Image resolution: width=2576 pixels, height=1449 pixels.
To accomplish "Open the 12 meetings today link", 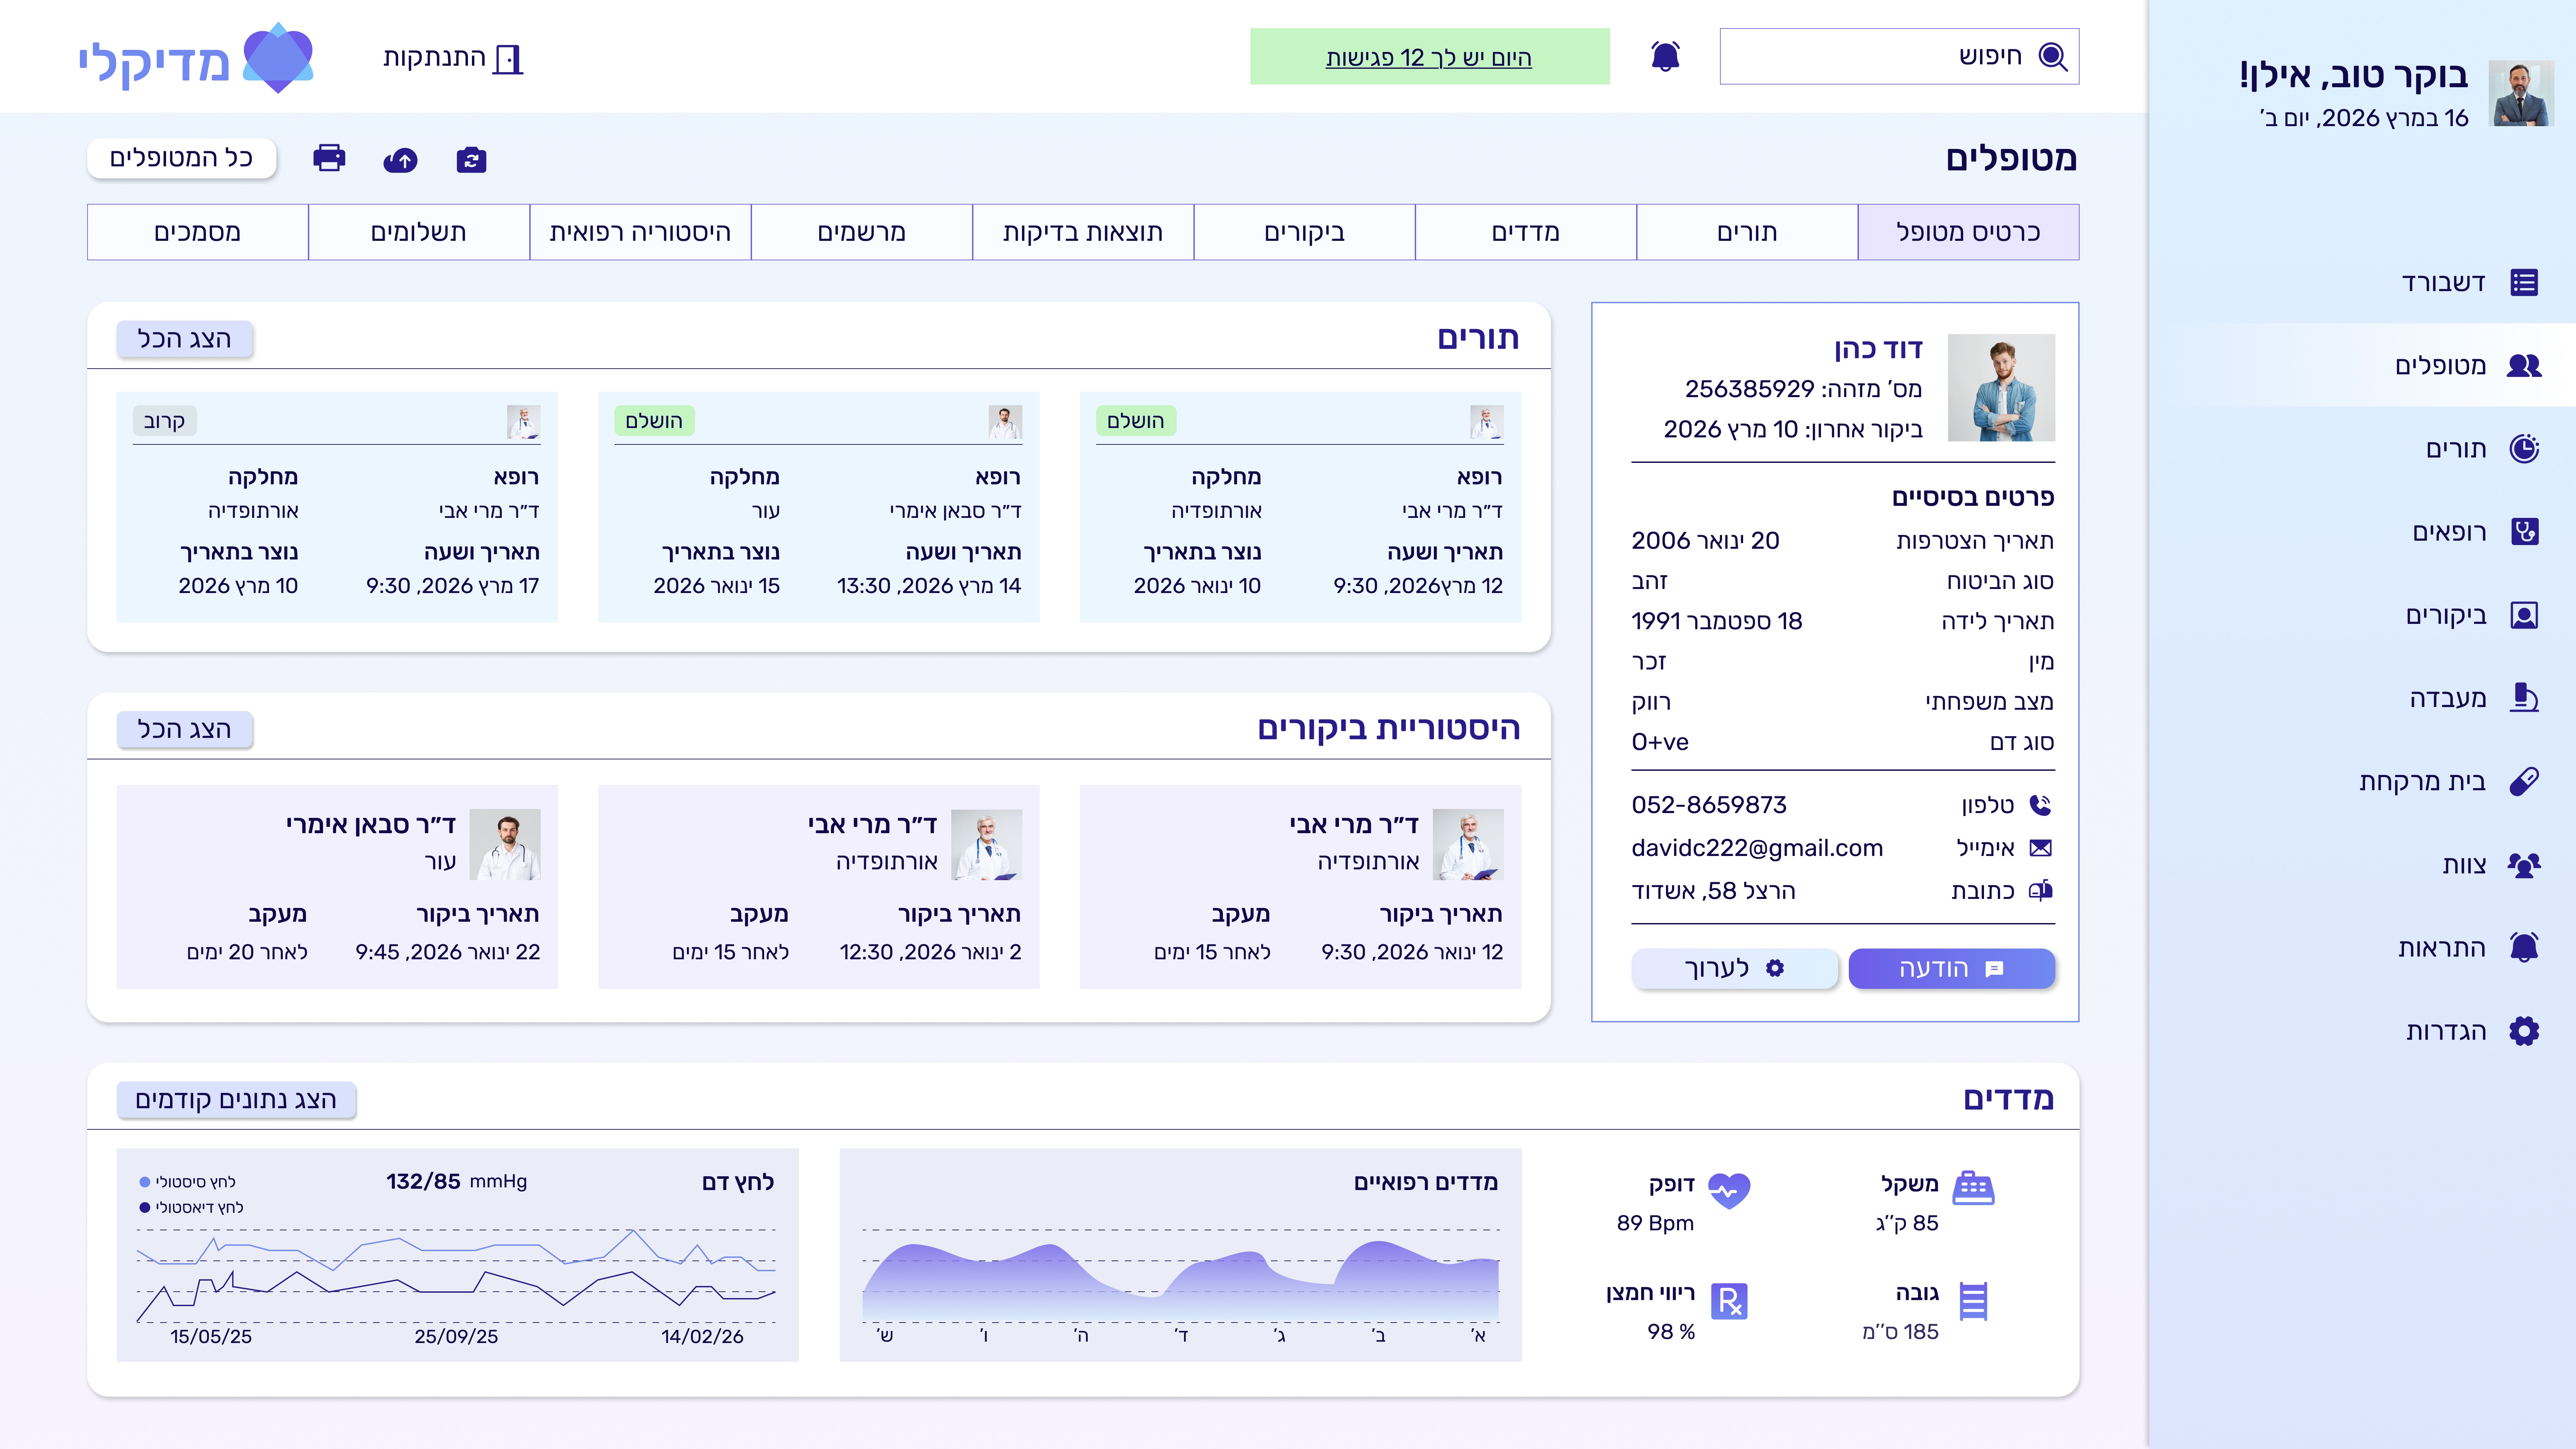I will (x=1429, y=57).
